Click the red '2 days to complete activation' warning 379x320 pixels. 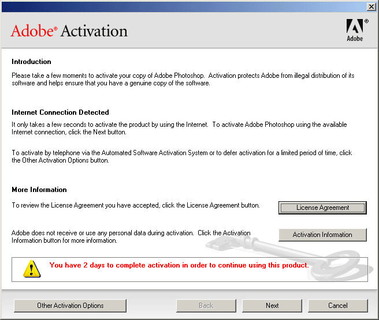tap(179, 265)
